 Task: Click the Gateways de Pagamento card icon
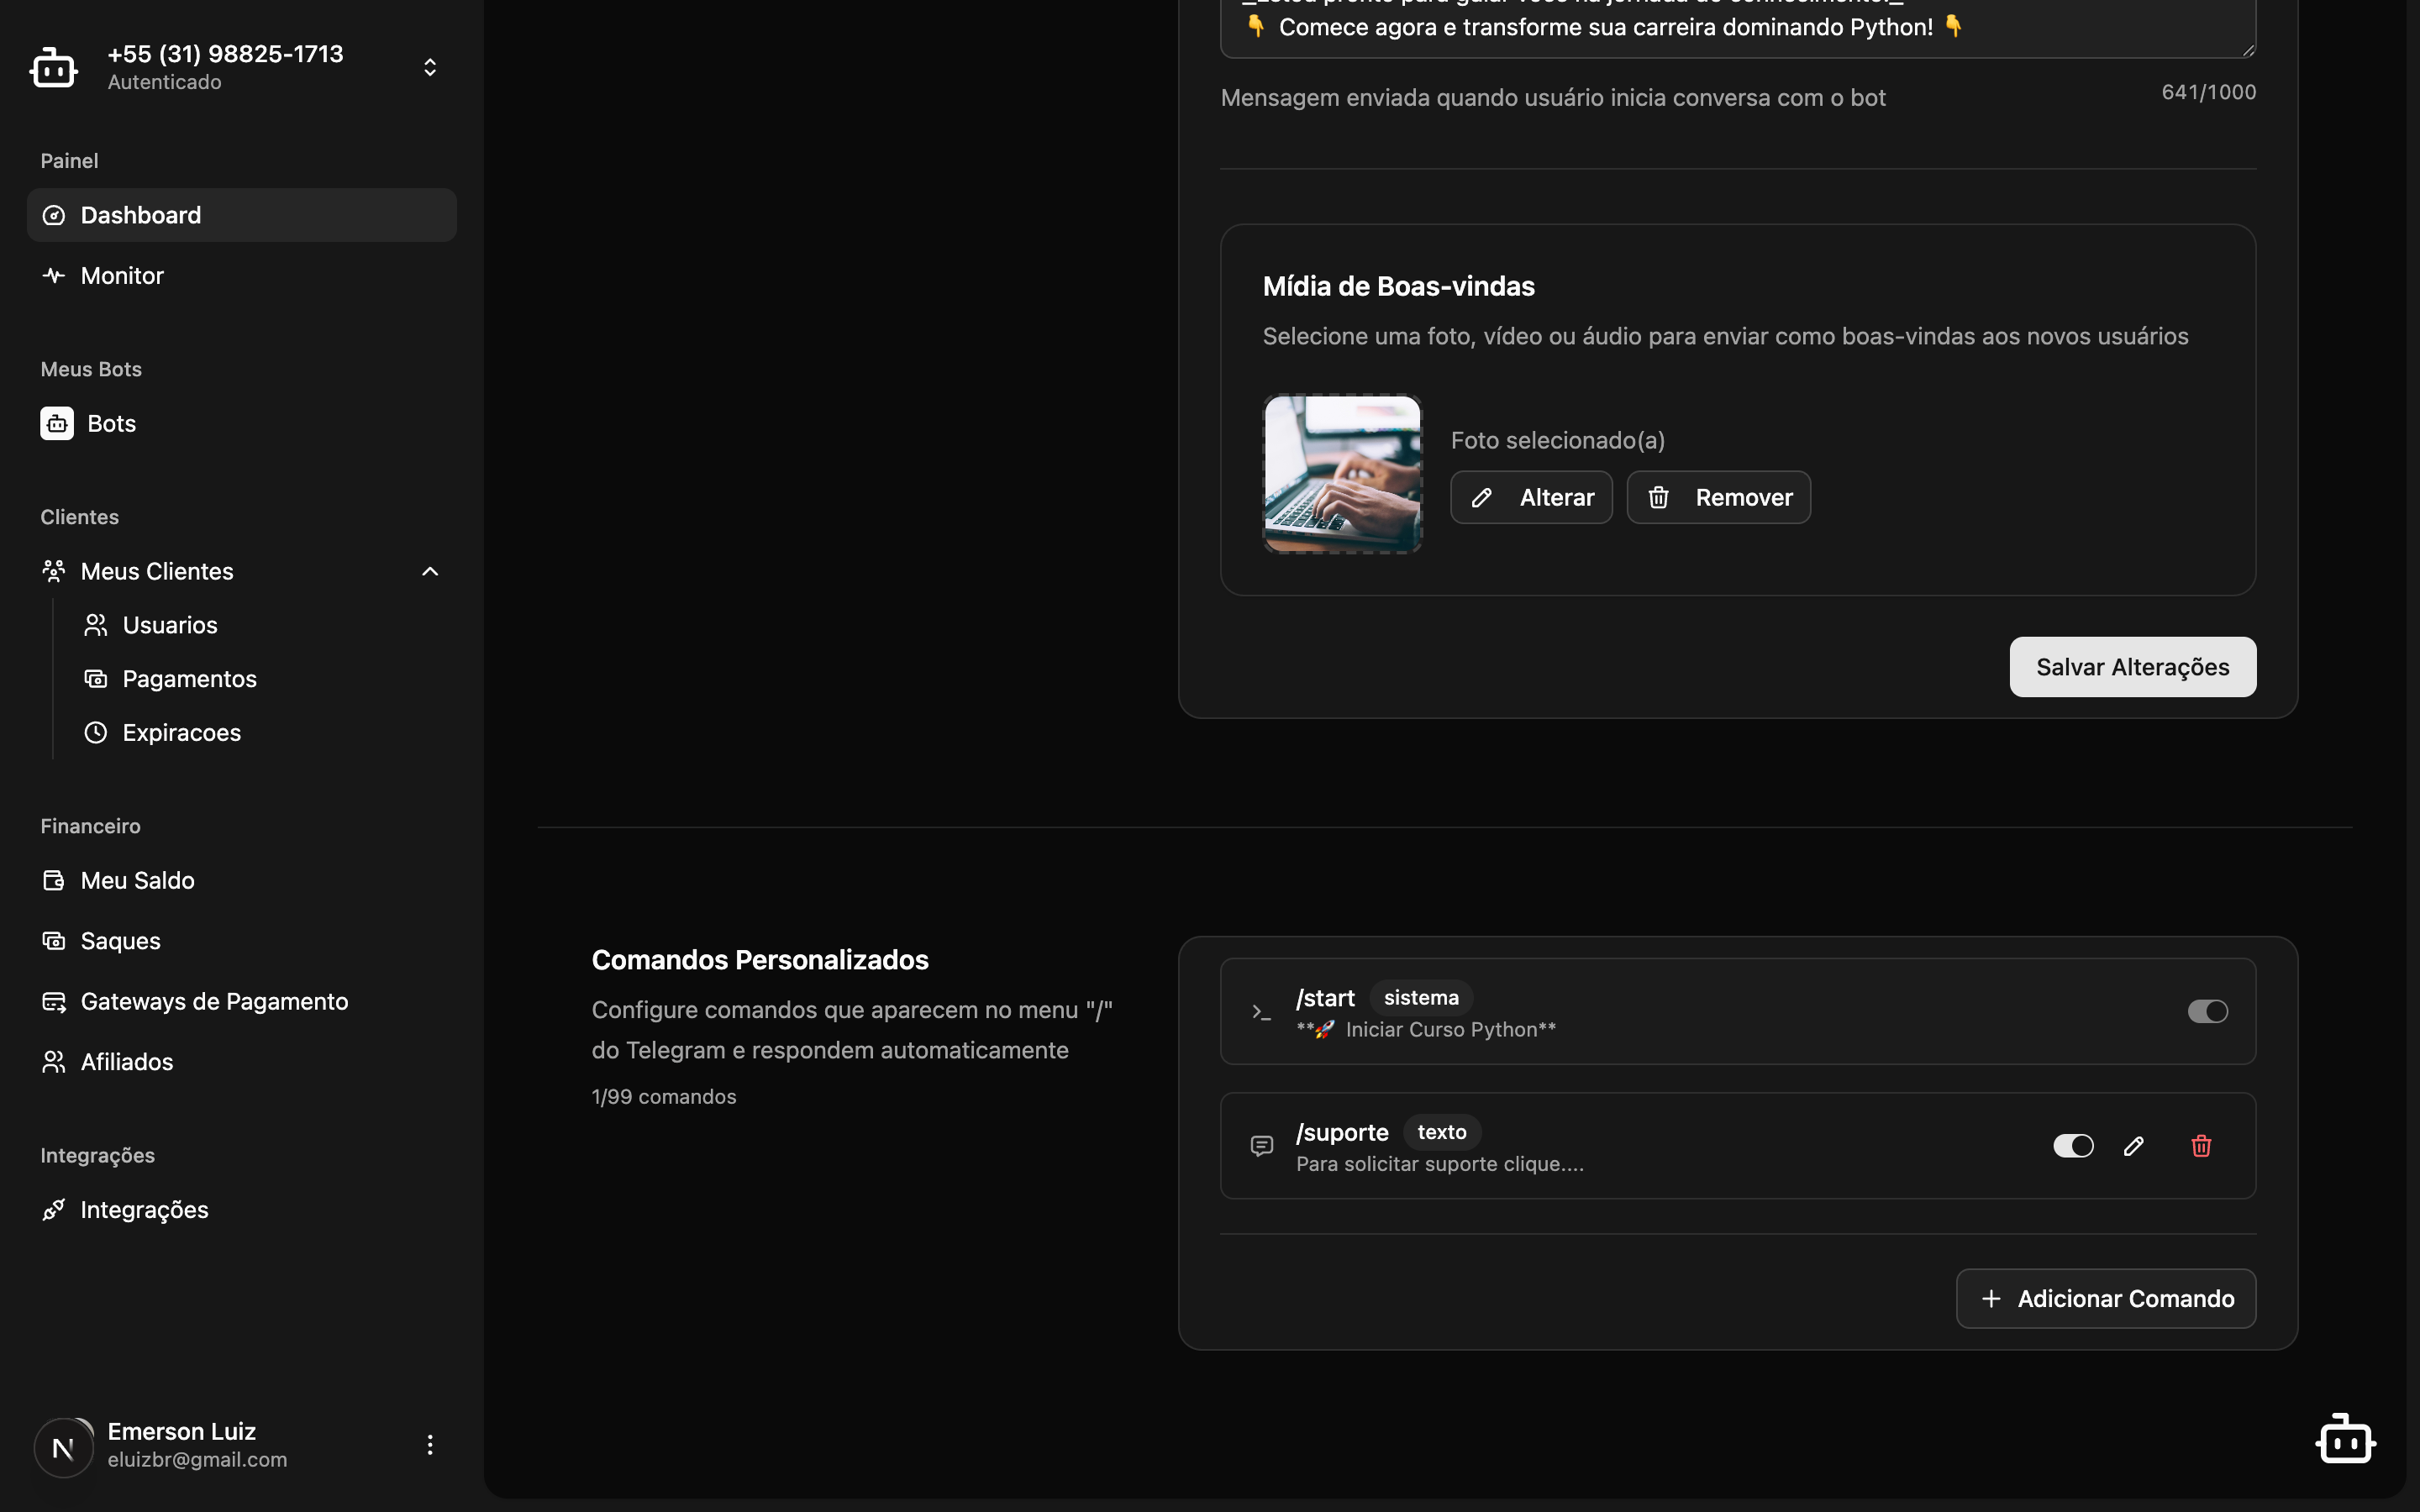[x=54, y=1001]
